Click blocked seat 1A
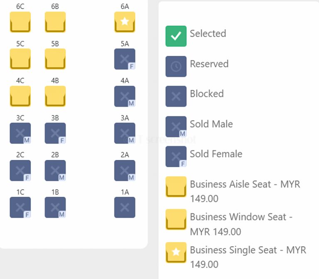The image size is (319, 279). tap(125, 207)
